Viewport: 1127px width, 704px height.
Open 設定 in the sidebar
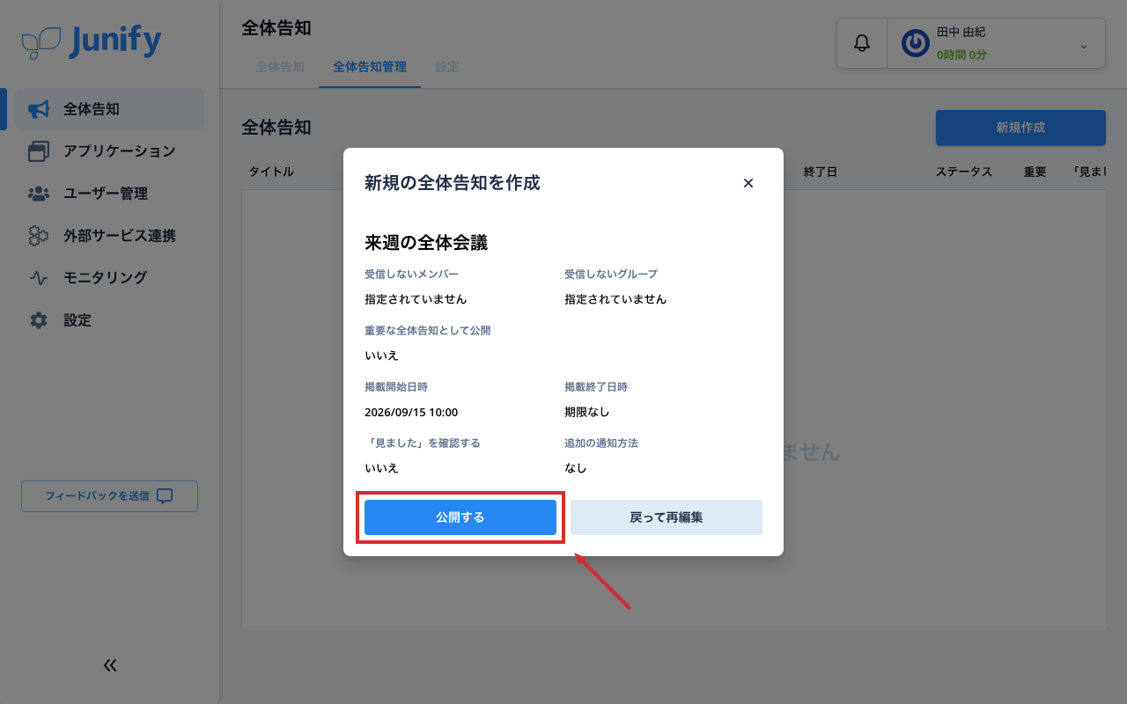[109, 320]
